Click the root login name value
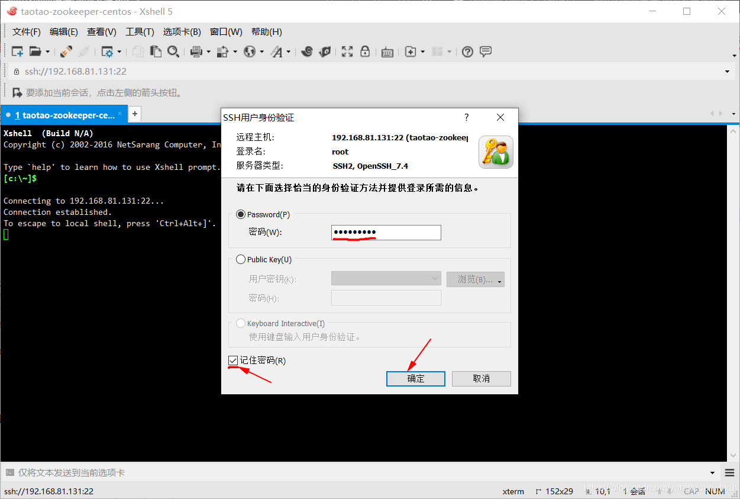This screenshot has width=740, height=499. [340, 152]
